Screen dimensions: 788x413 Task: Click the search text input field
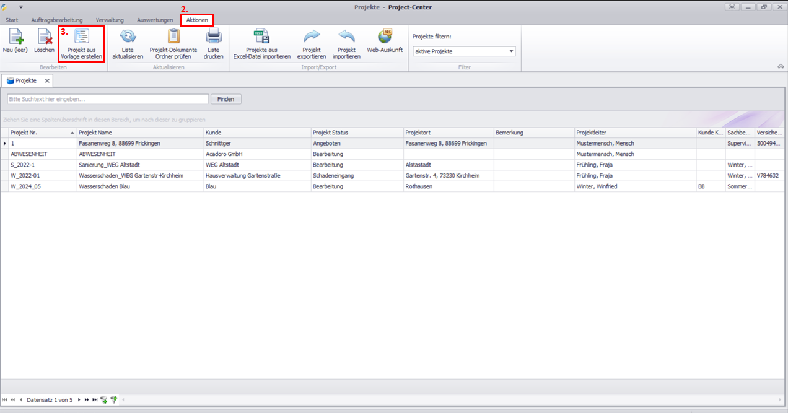point(108,99)
